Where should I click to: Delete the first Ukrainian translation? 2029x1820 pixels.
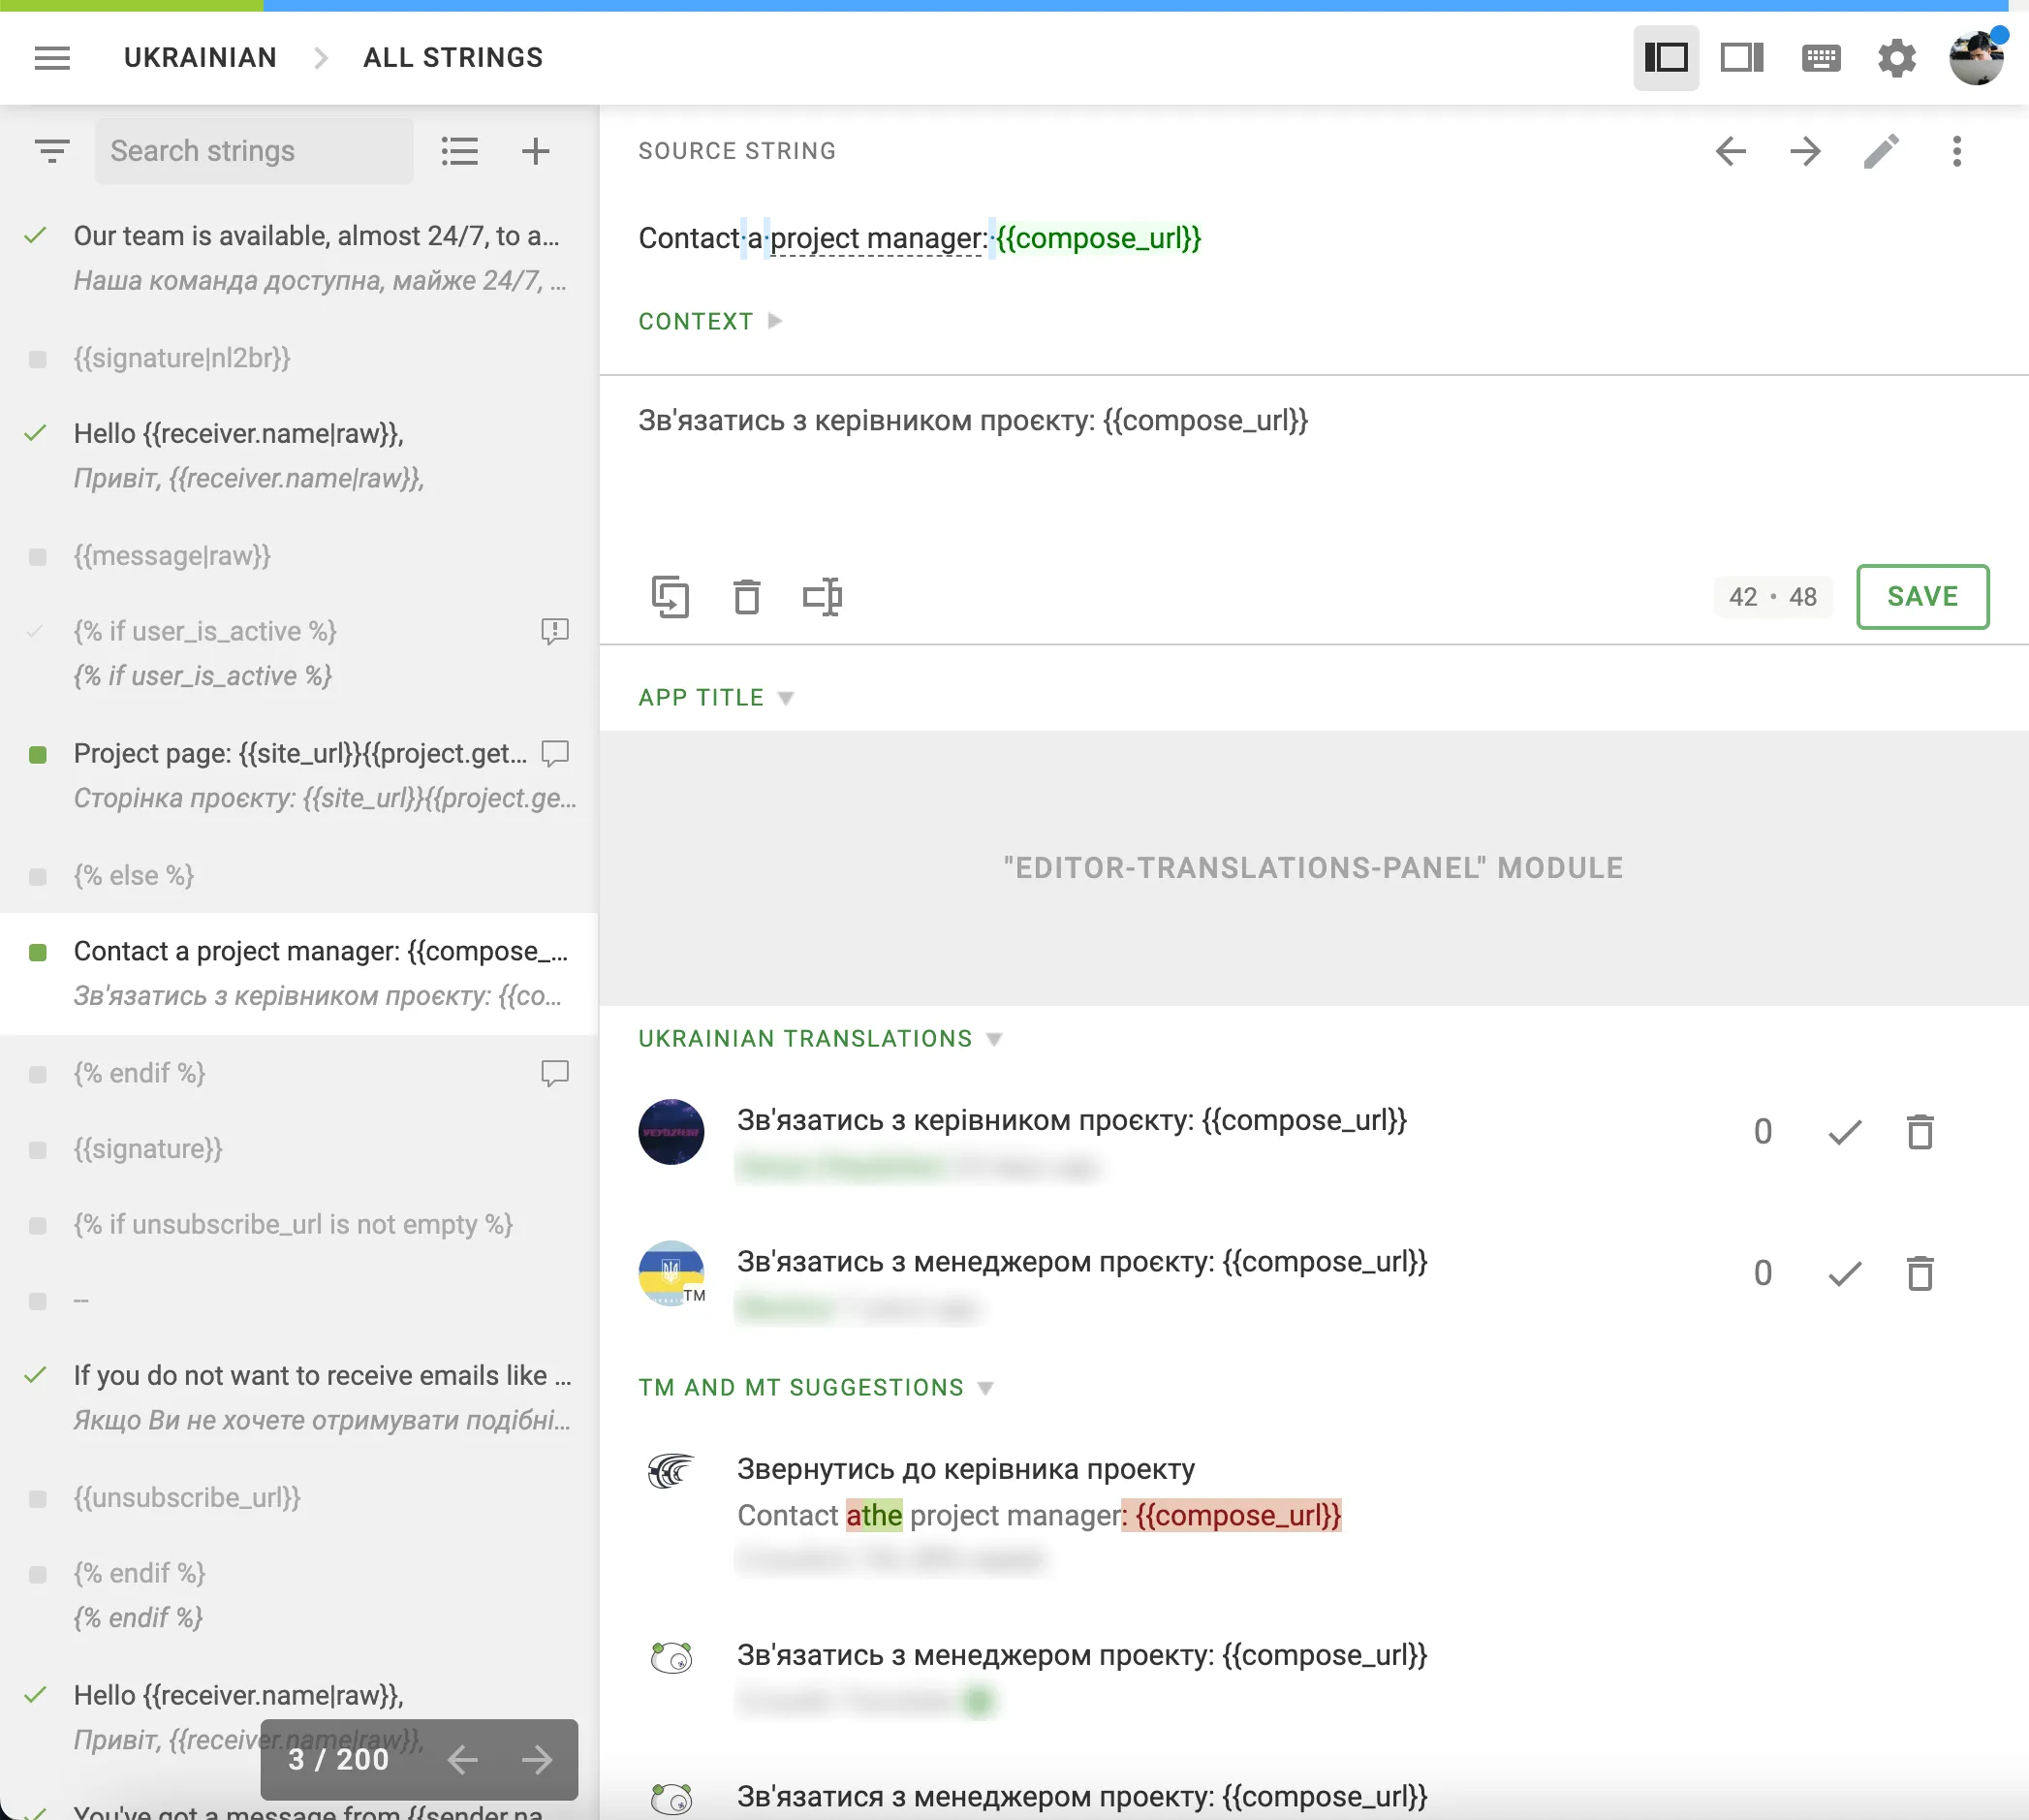(1921, 1132)
